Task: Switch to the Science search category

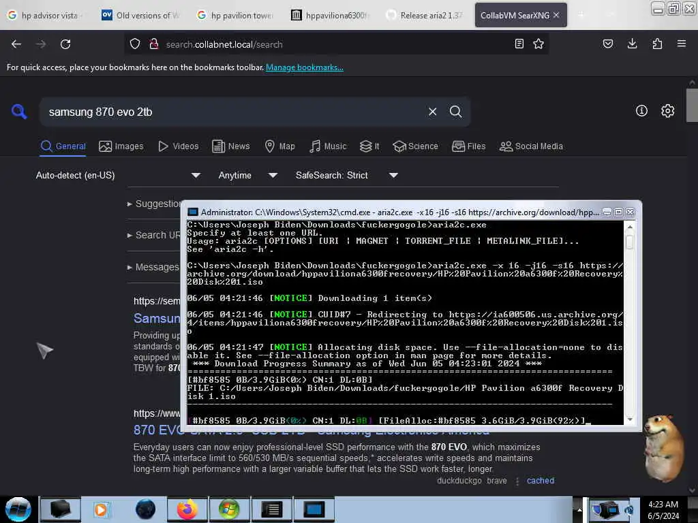Action: tap(415, 146)
